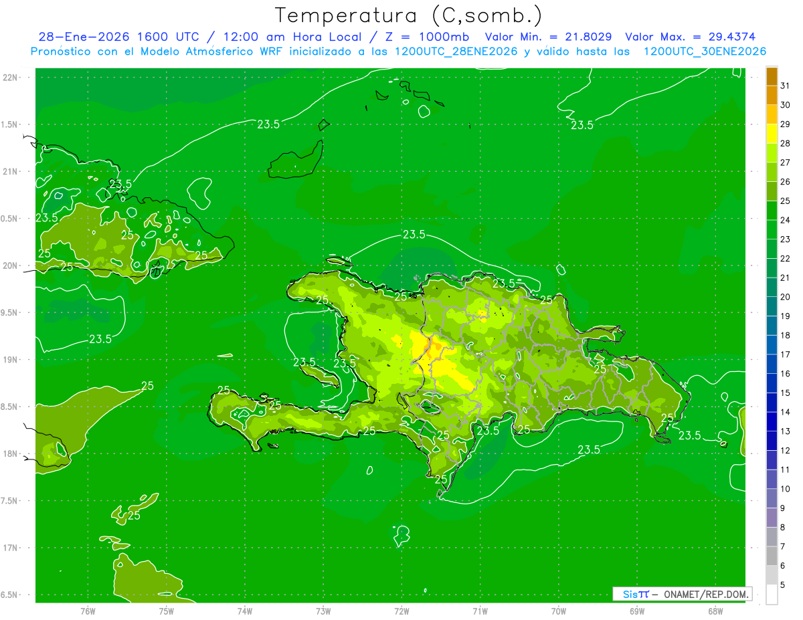Pick the gold swatch between legend 29 and 30
The image size is (803, 620).
772,114
